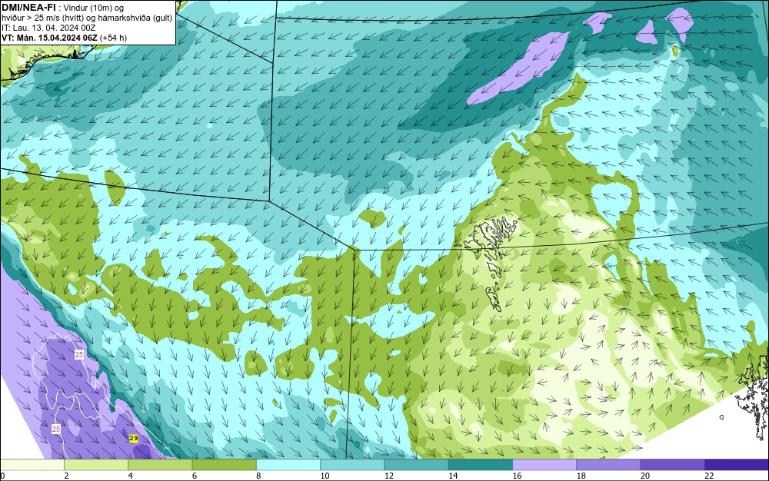The image size is (769, 481).
Task: Click the lower '25' gust contour label
Action: point(56,429)
